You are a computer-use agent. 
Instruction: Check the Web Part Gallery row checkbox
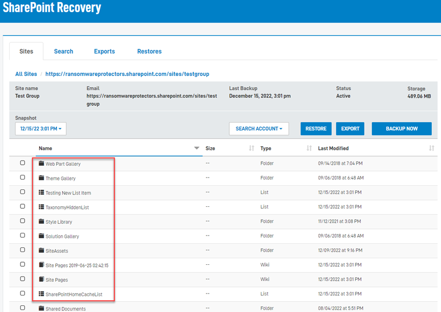tap(22, 163)
